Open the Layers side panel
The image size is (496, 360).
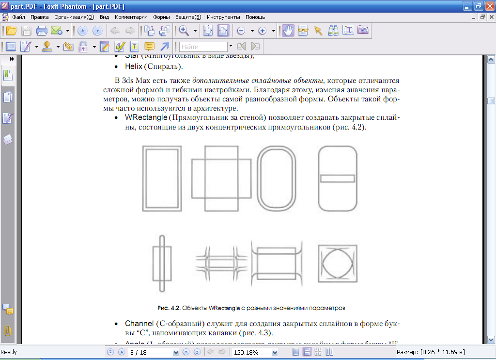pos(8,139)
